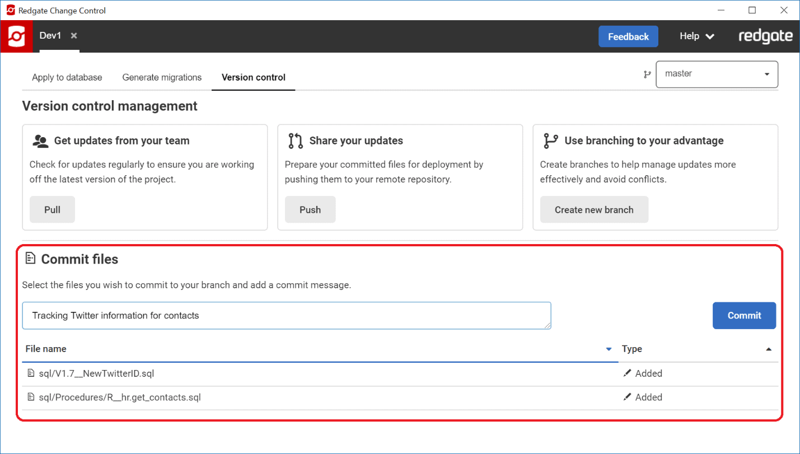The height and width of the screenshot is (454, 800).
Task: Click the branch icon beside the master dropdown
Action: tap(647, 74)
